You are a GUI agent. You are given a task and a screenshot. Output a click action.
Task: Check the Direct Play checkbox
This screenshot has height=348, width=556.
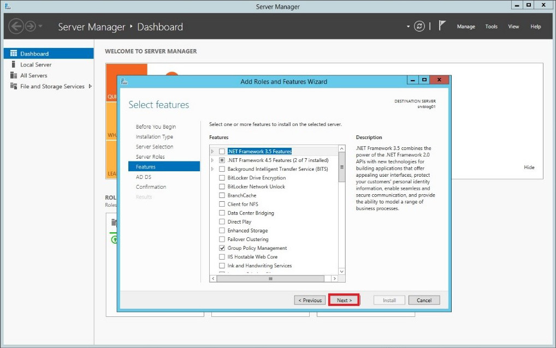pos(222,221)
